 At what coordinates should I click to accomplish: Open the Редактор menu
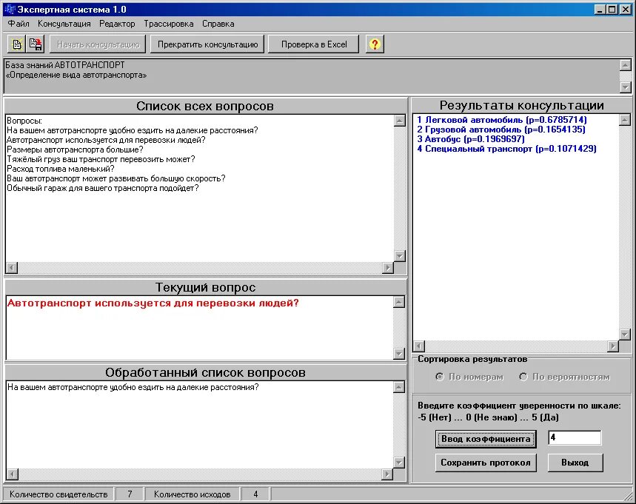[x=117, y=24]
